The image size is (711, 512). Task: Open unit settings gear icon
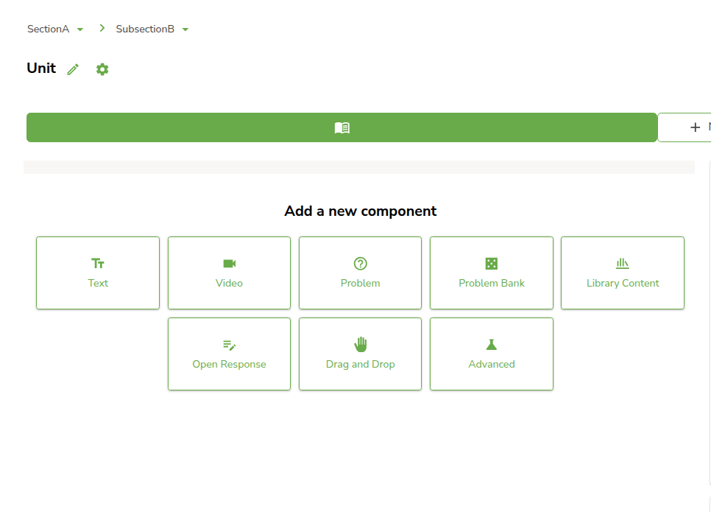point(102,69)
